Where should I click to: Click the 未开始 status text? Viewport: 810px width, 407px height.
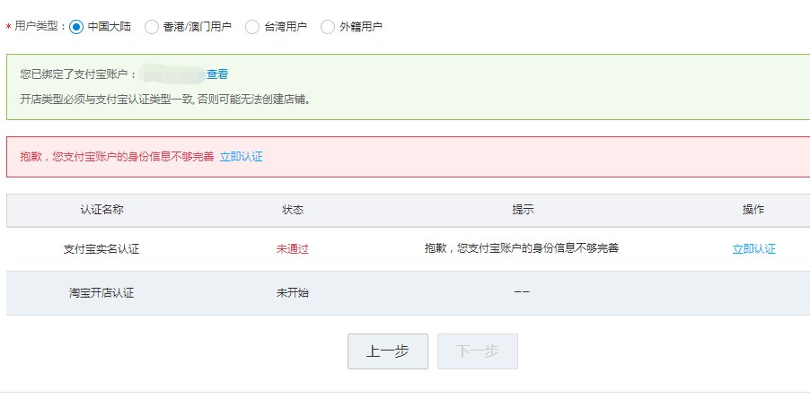[x=293, y=293]
